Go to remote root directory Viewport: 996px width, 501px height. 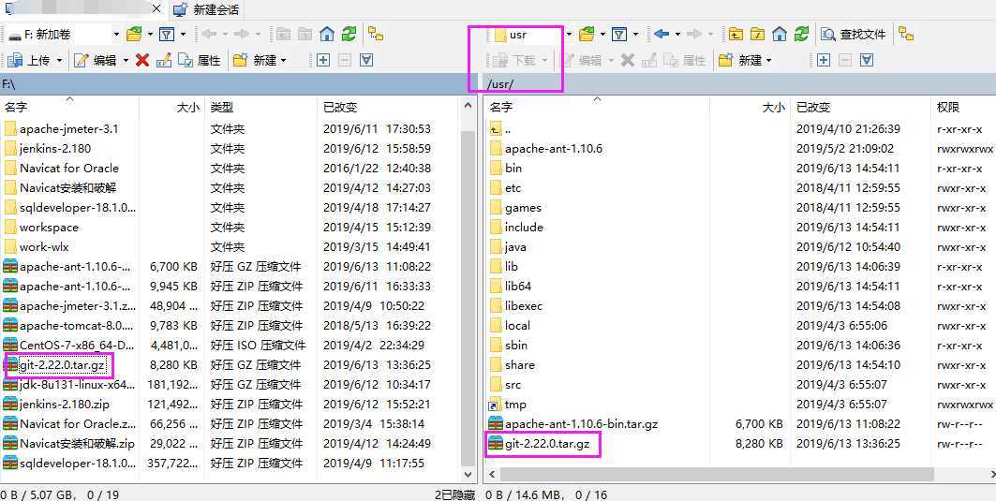758,34
